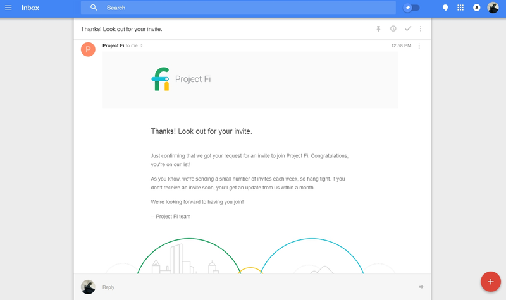Open conversation more options menu
The image size is (506, 300).
(421, 28)
